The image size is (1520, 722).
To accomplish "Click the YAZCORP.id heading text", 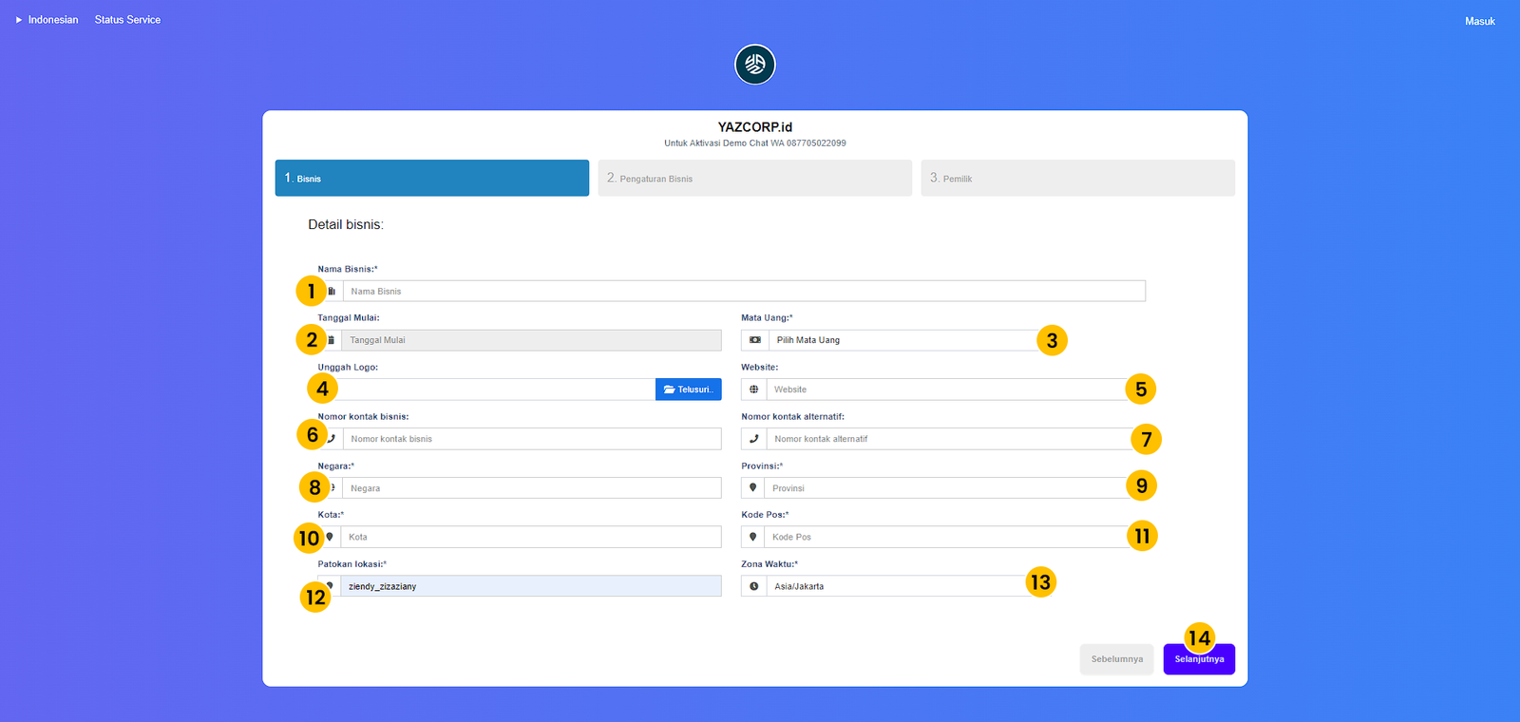I will pyautogui.click(x=755, y=126).
